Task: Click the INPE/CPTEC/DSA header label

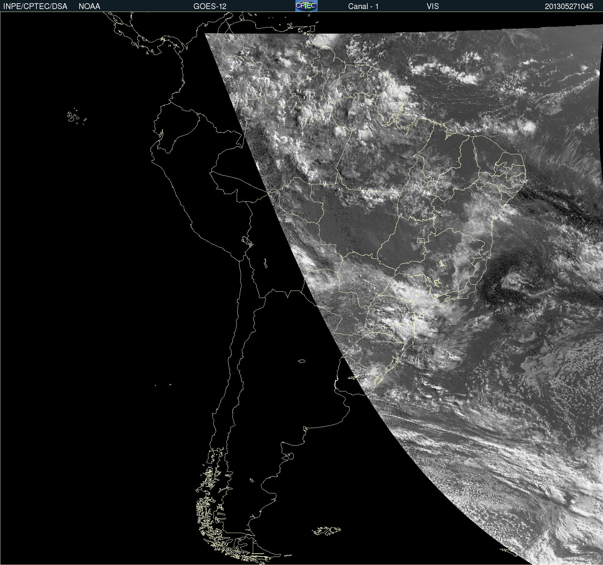Action: pyautogui.click(x=35, y=6)
